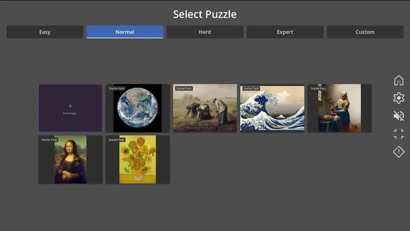410x231 pixels.
Task: Open the settings gear icon
Action: 399,98
